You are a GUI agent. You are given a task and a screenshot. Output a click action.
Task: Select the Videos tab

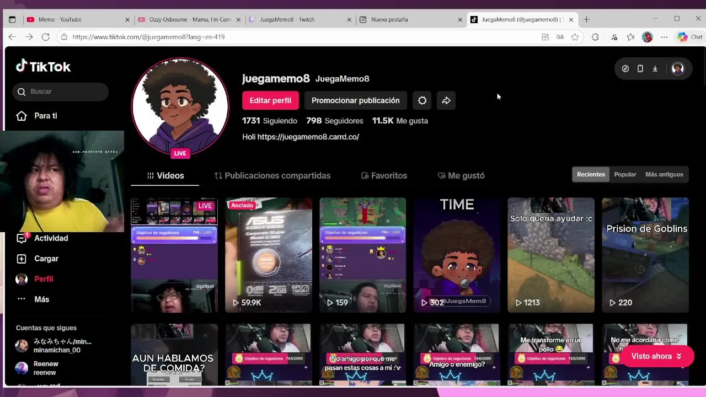(x=165, y=175)
